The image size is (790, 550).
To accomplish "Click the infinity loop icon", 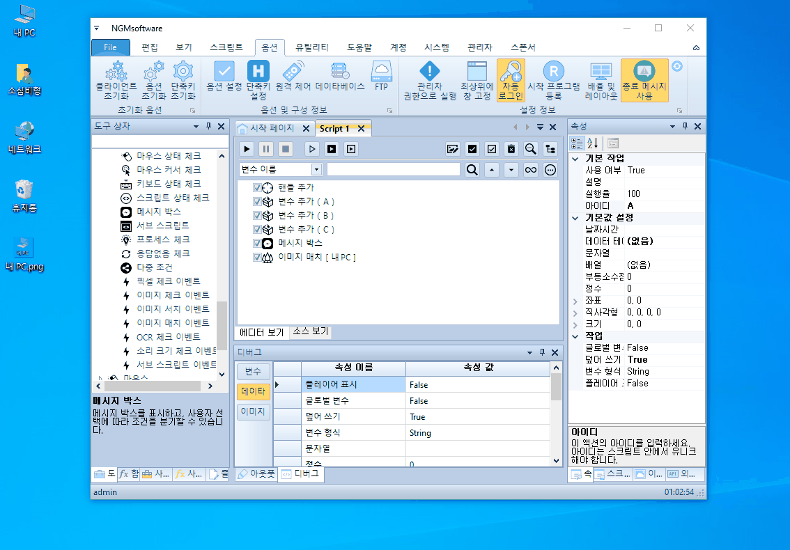I will tap(531, 170).
